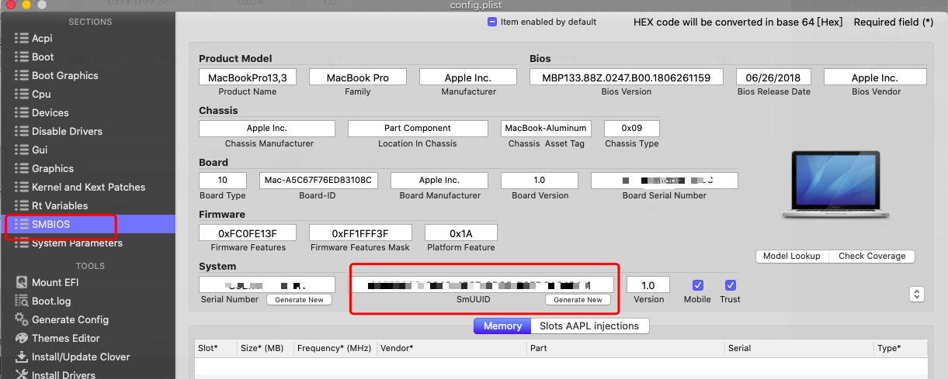Click the Model Lookup button

tap(792, 256)
